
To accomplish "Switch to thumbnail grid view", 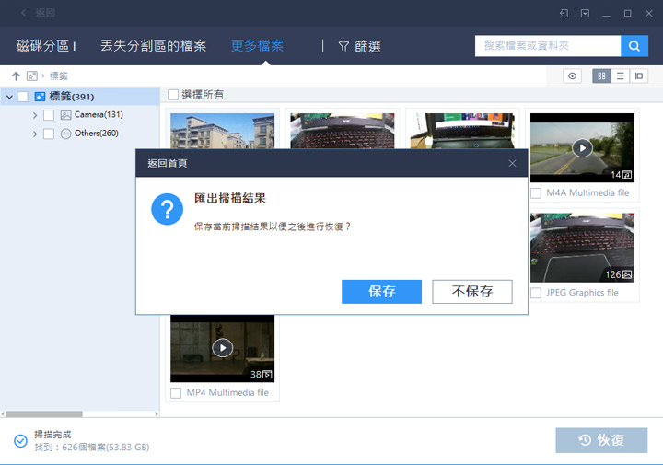I will 601,76.
